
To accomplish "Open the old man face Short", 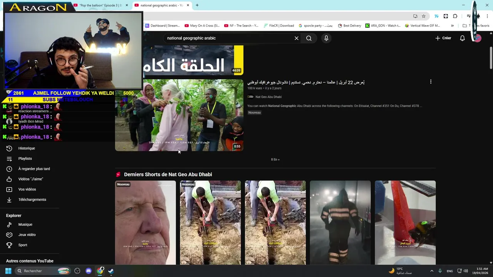I will click(x=145, y=223).
